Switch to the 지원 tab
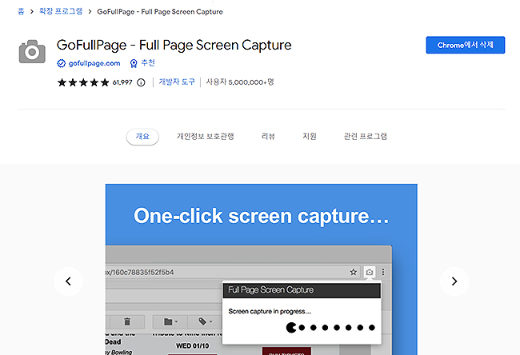 [310, 137]
